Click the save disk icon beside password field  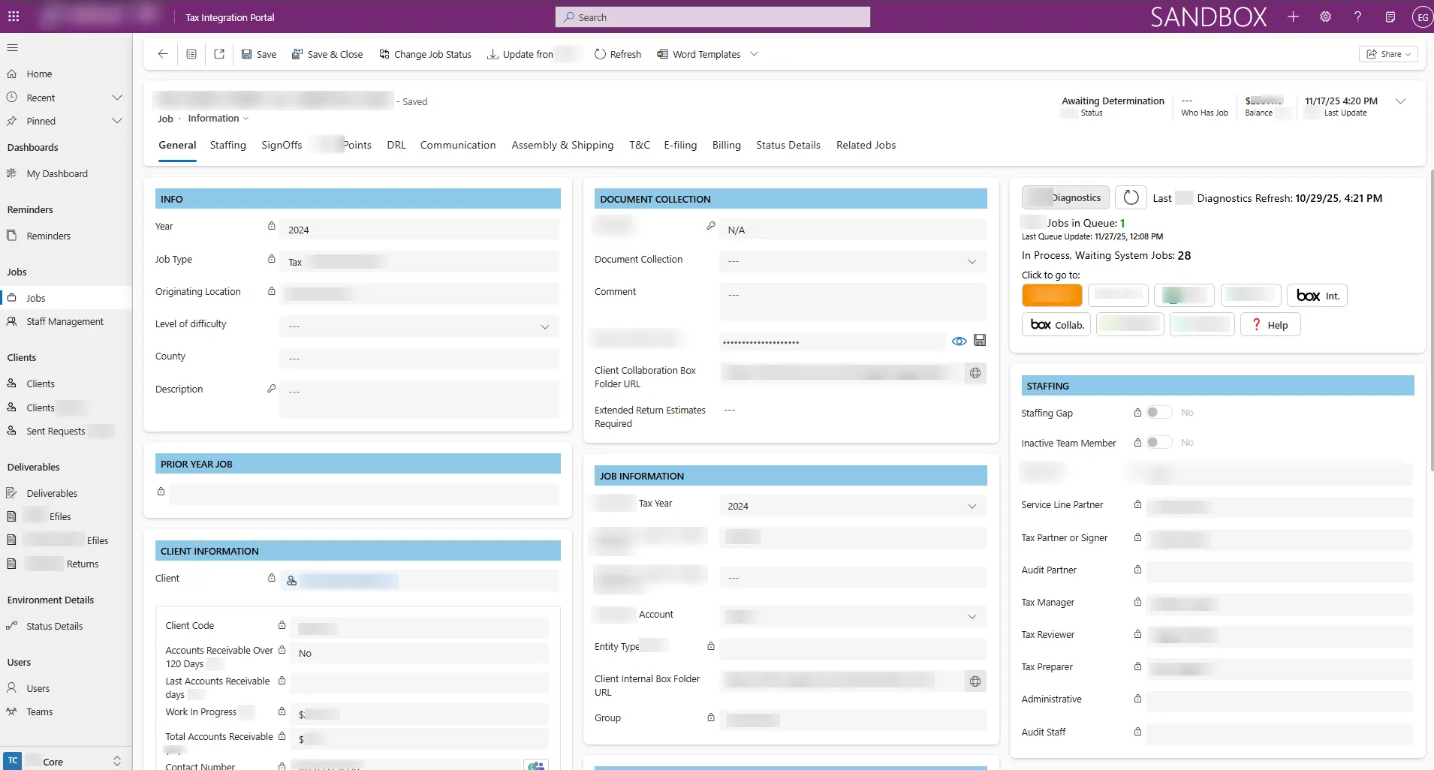[980, 341]
